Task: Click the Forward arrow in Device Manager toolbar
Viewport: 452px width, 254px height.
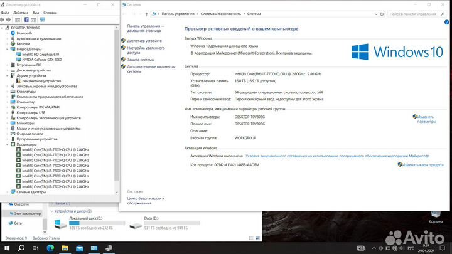Action: pos(8,19)
